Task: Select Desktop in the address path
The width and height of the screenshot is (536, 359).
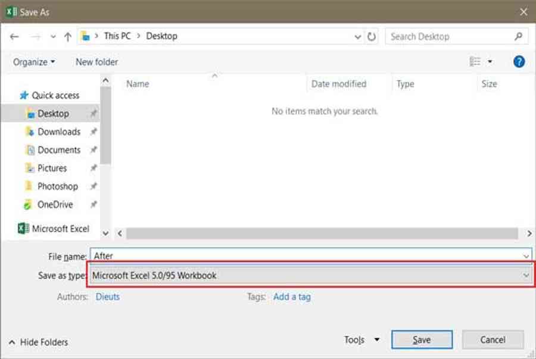Action: point(161,36)
